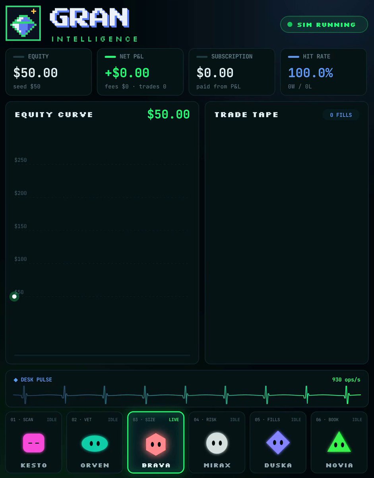Select the pink Kesto square face icon

33,443
